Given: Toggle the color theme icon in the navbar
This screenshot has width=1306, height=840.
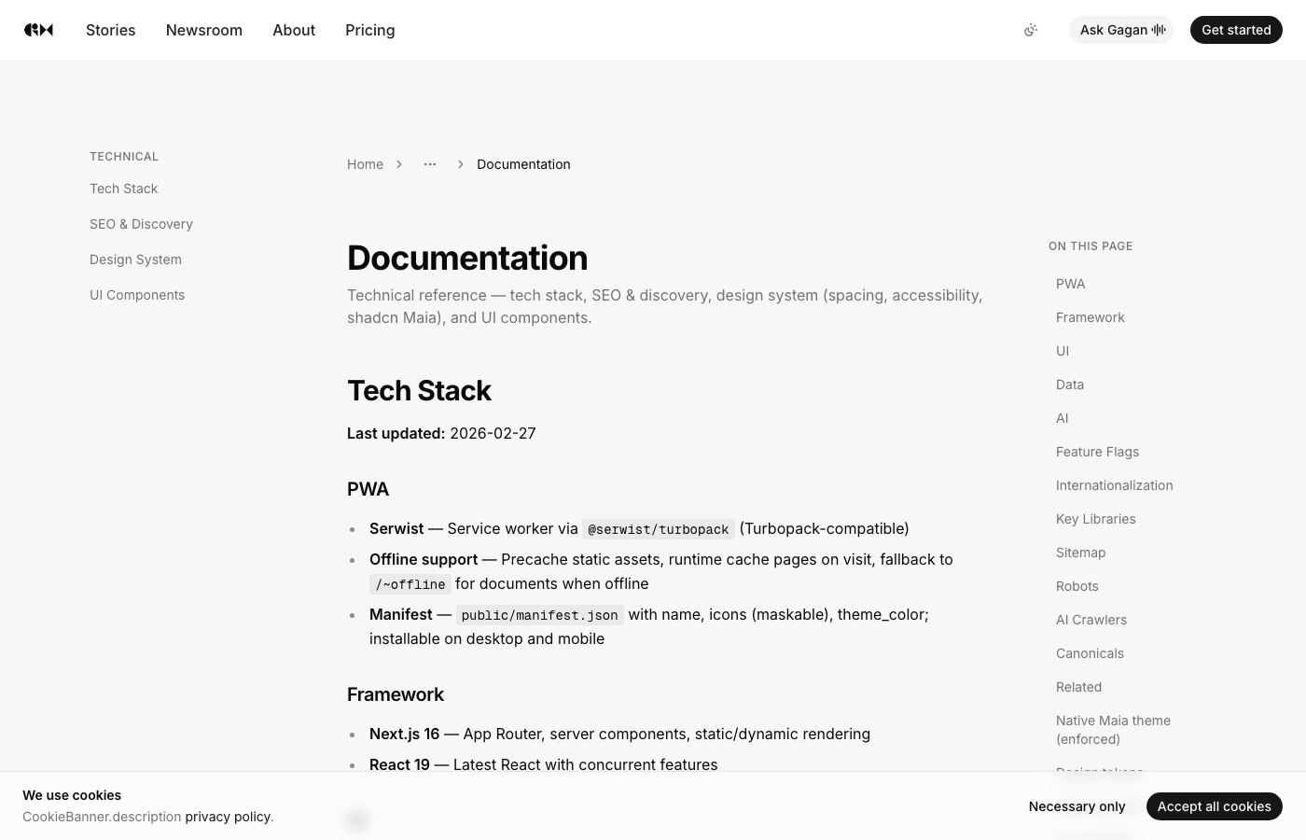Looking at the screenshot, I should [x=1031, y=30].
